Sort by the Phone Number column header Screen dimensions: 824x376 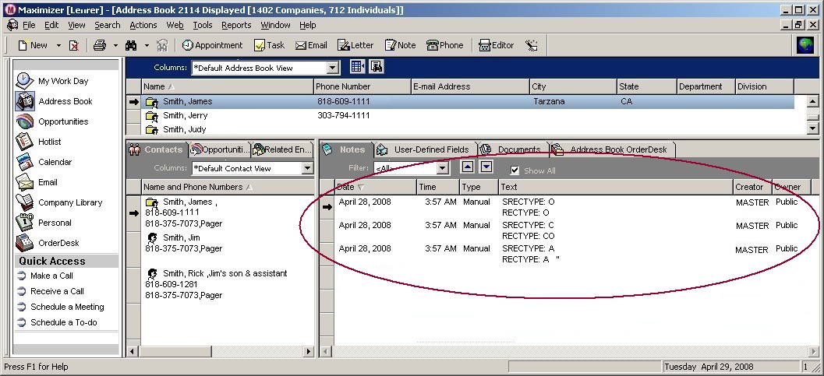click(362, 86)
